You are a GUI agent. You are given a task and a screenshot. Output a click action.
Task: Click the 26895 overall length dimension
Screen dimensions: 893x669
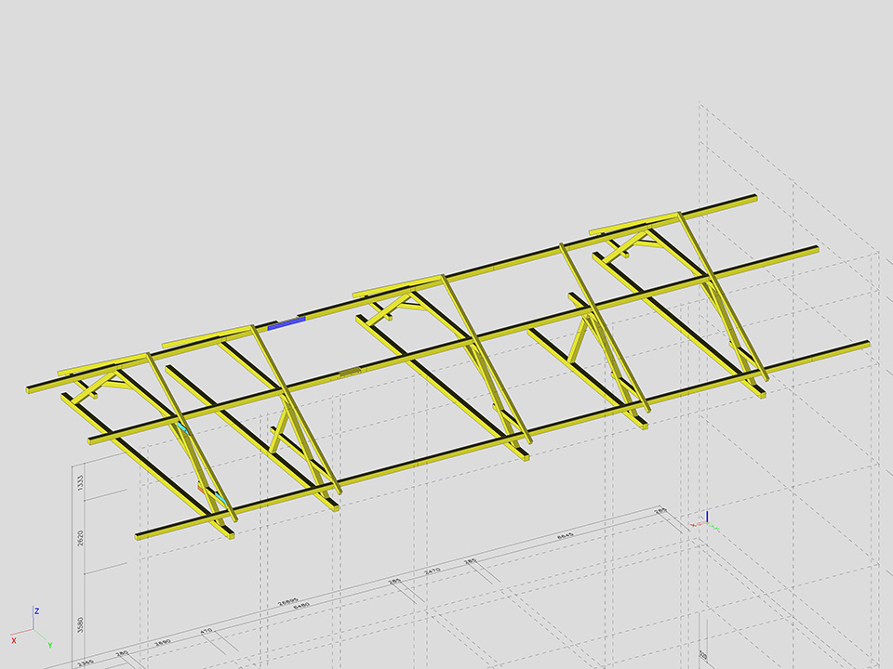point(288,601)
